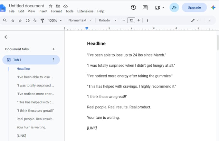Open the video call options arrow
Viewport: 219px width, 141px height.
(x=163, y=7)
